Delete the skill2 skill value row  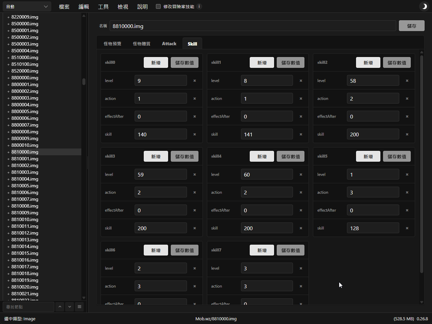pos(407,134)
